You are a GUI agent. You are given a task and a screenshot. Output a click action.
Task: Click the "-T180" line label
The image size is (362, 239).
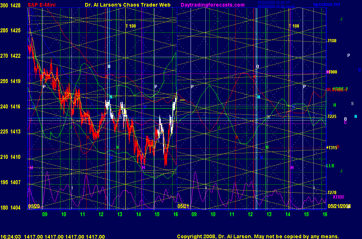[x=331, y=41]
